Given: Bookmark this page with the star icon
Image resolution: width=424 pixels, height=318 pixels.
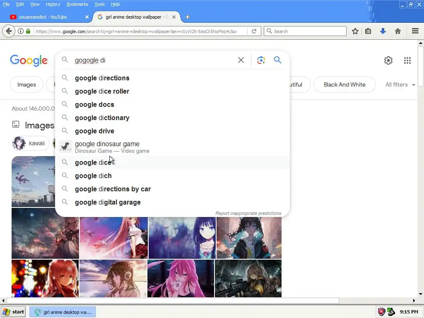Looking at the screenshot, I should [355, 31].
